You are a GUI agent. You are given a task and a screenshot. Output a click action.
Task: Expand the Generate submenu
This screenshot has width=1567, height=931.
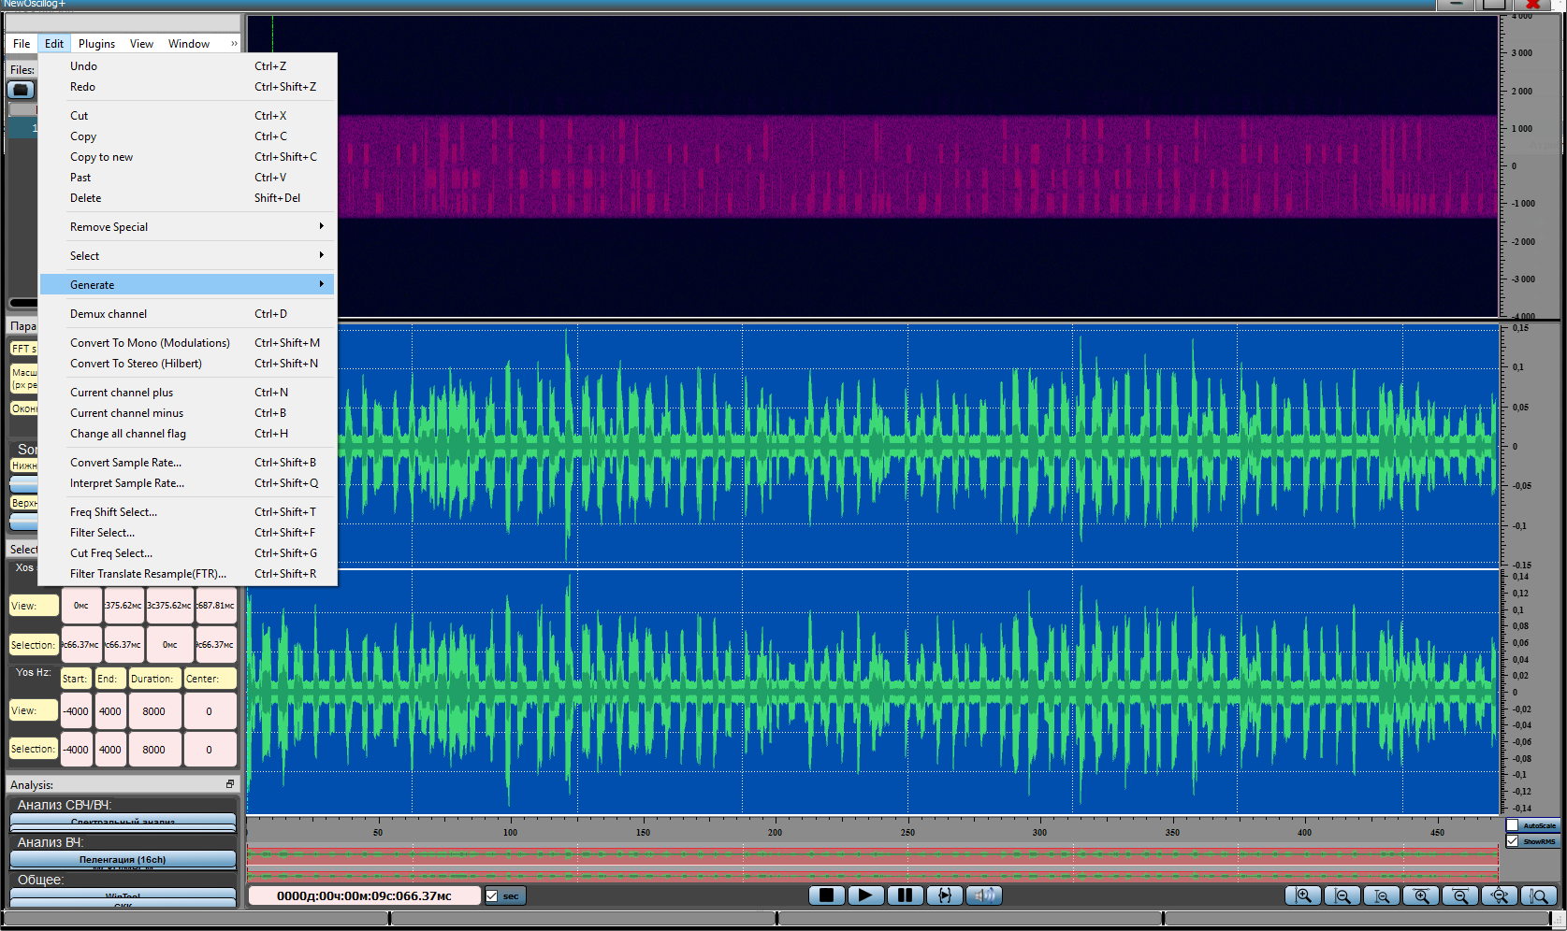pyautogui.click(x=188, y=284)
